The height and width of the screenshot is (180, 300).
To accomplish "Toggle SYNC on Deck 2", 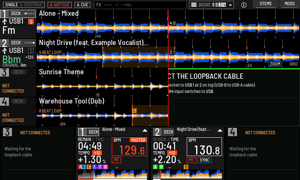I will pyautogui.click(x=204, y=160).
